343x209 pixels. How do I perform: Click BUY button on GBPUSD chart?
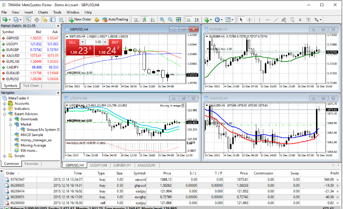(x=115, y=42)
